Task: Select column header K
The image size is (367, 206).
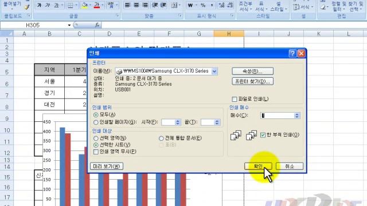Action: pos(319,34)
